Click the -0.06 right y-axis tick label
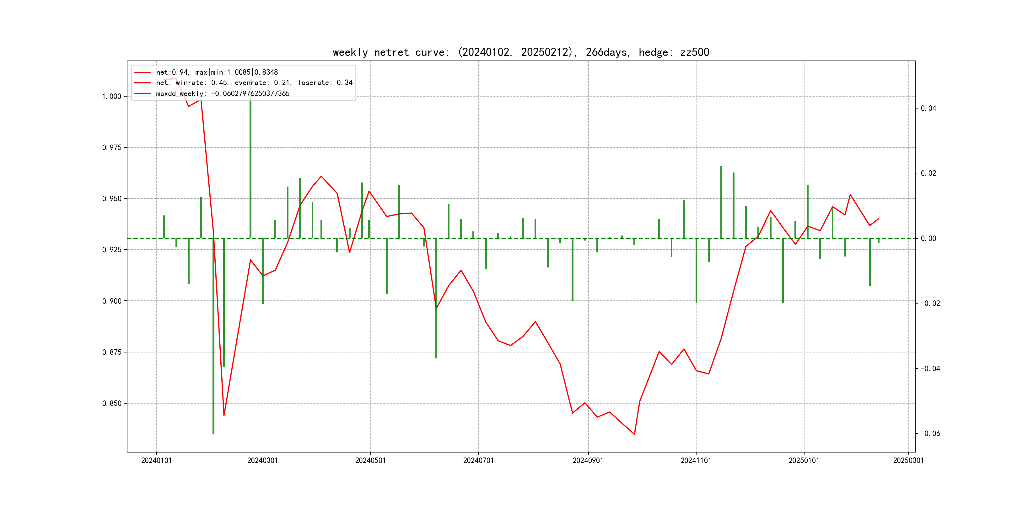 (931, 433)
